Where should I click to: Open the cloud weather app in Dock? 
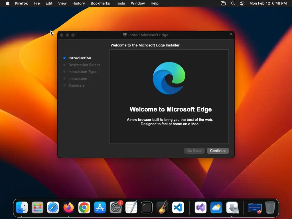tap(216, 207)
